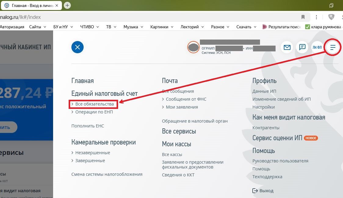Open Все сообщения link
The image size is (343, 198).
point(178,91)
